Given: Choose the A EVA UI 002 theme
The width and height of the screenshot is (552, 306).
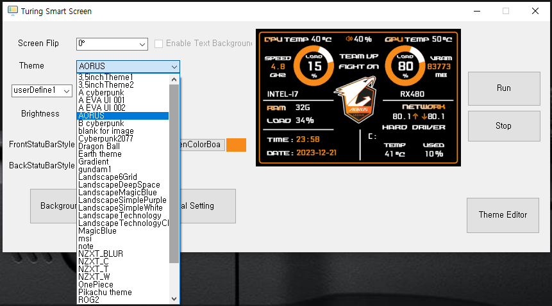Looking at the screenshot, I should pyautogui.click(x=122, y=108).
